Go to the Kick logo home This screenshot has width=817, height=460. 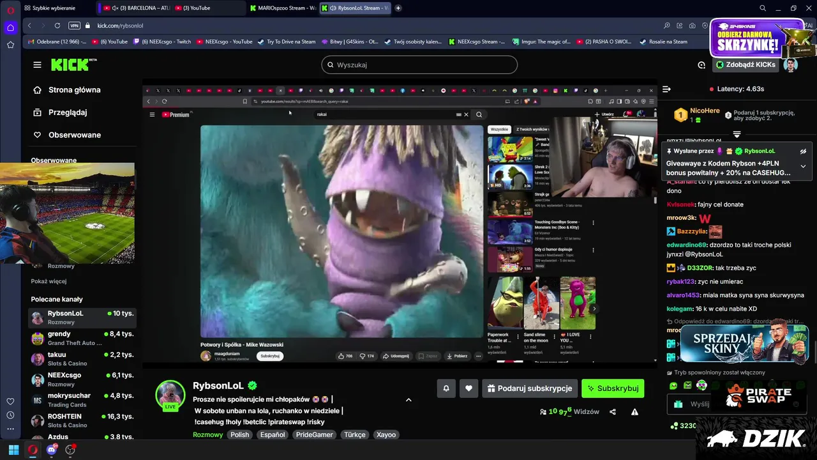tap(73, 65)
